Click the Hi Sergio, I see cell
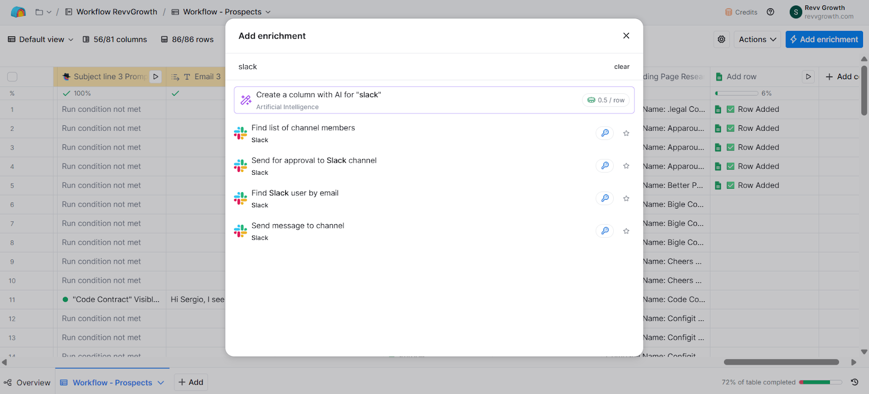 tap(196, 299)
